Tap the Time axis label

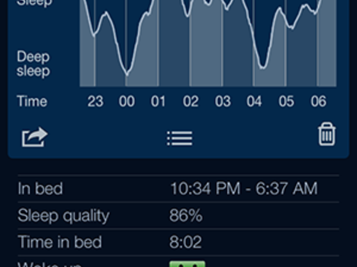[32, 102]
